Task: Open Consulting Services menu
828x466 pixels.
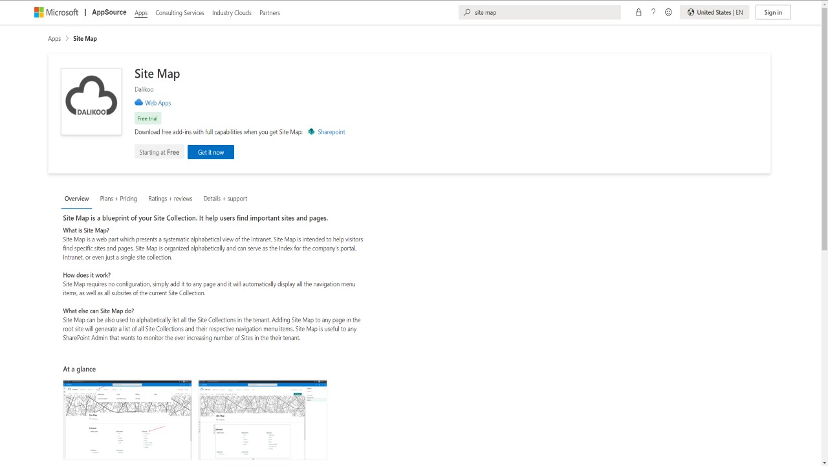Action: point(180,13)
